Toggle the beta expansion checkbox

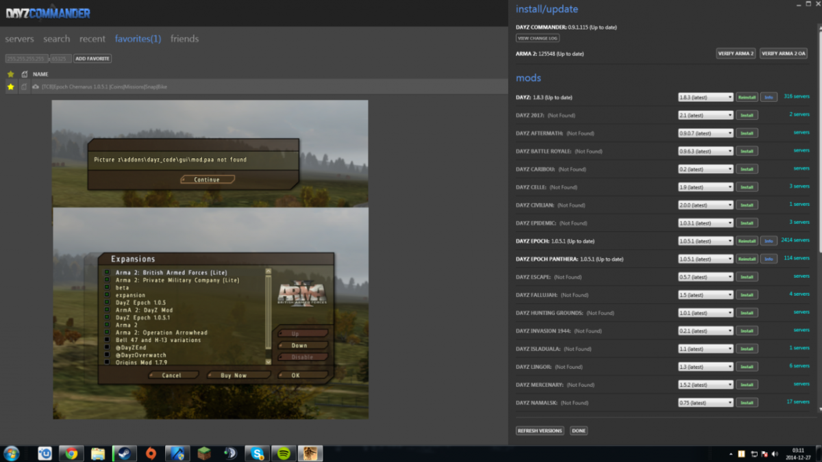107,287
